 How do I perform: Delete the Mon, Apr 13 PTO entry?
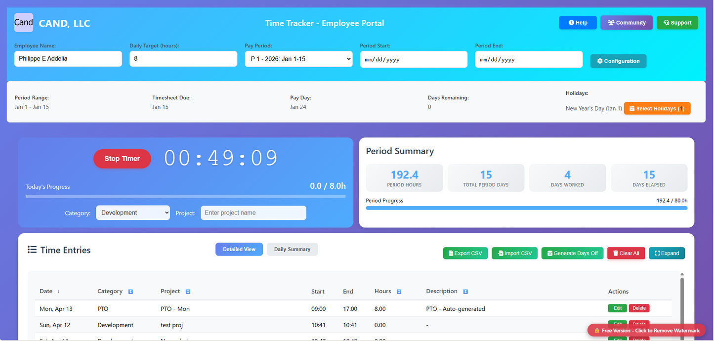[639, 308]
